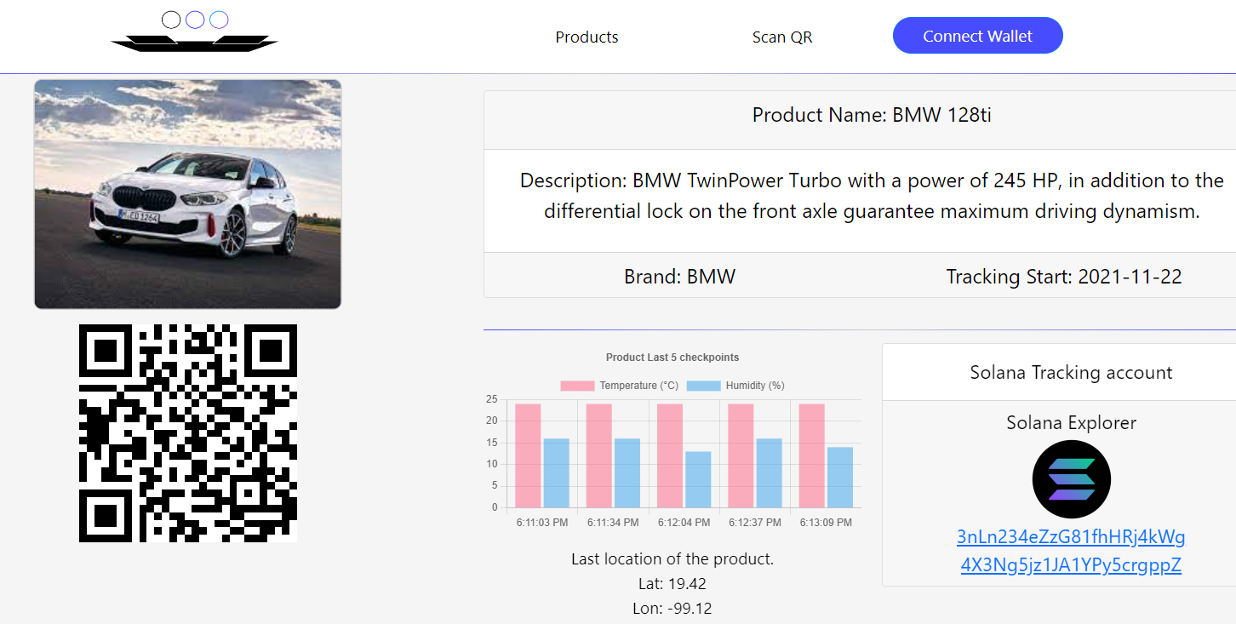Click the site logo in the header

(x=195, y=31)
